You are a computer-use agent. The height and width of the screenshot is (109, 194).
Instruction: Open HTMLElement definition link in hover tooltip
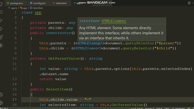point(114,21)
